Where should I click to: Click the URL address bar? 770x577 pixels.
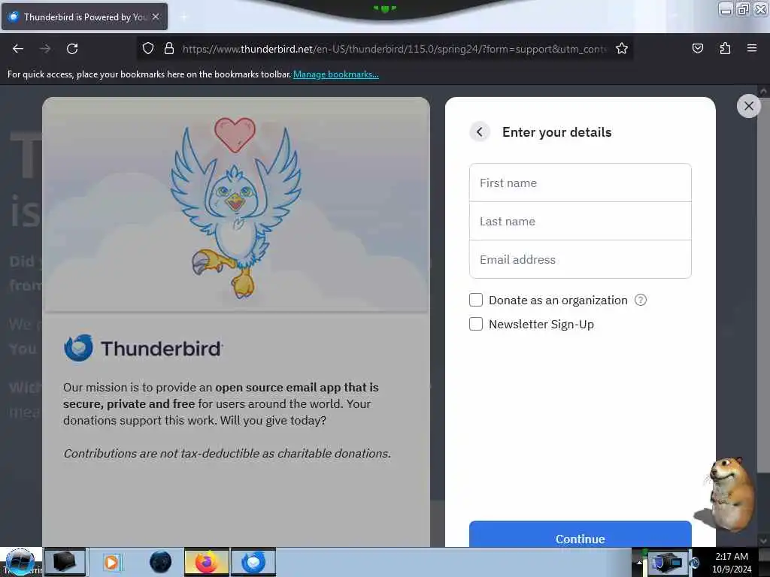[394, 49]
